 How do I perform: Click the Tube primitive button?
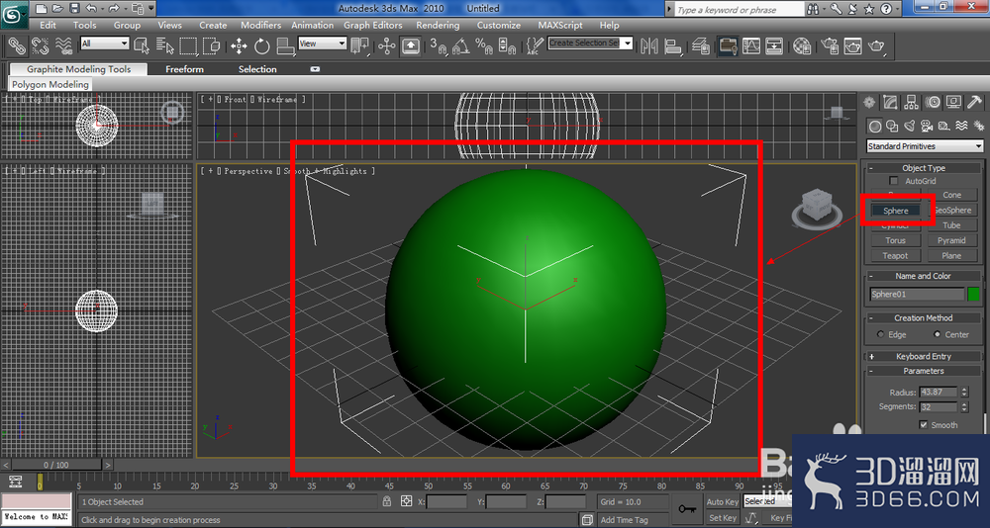[951, 225]
